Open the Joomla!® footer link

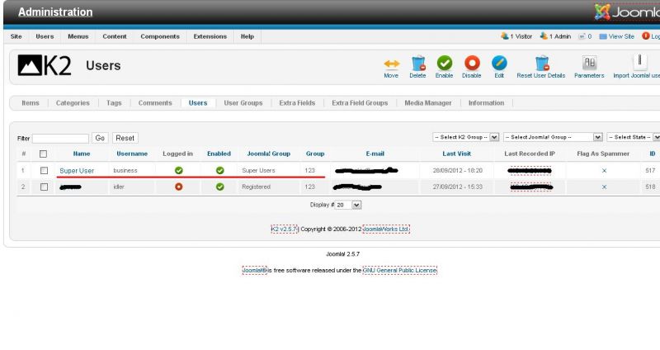[255, 271]
